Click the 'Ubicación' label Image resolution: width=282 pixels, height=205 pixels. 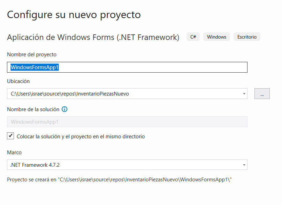(x=18, y=81)
